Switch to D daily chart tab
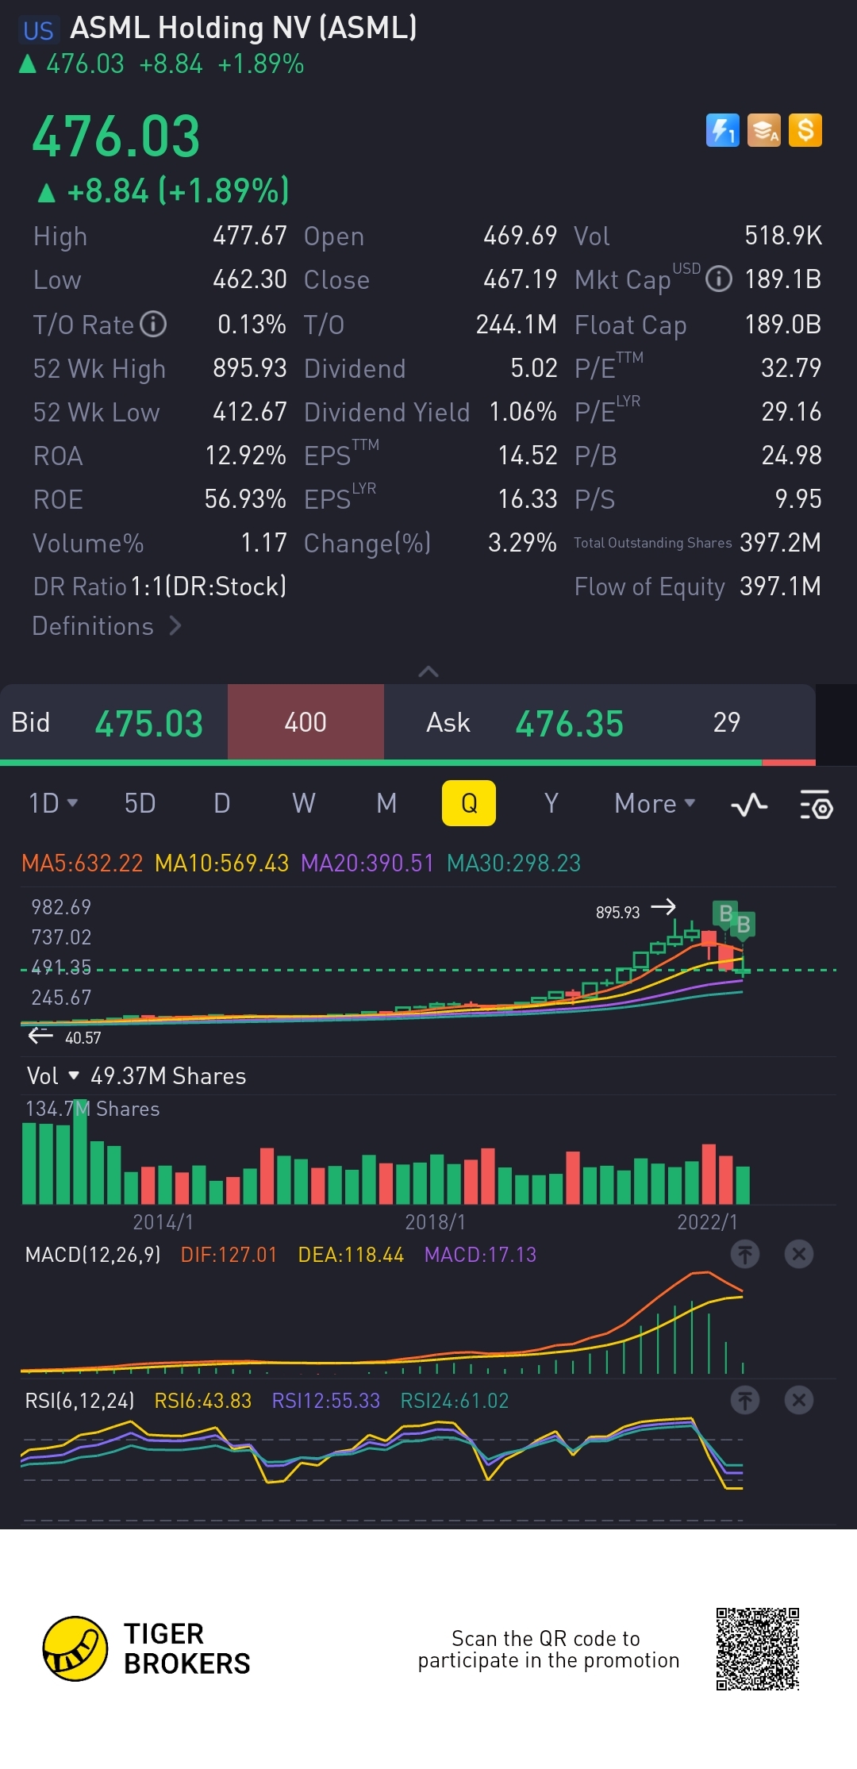857x1769 pixels. [x=222, y=803]
